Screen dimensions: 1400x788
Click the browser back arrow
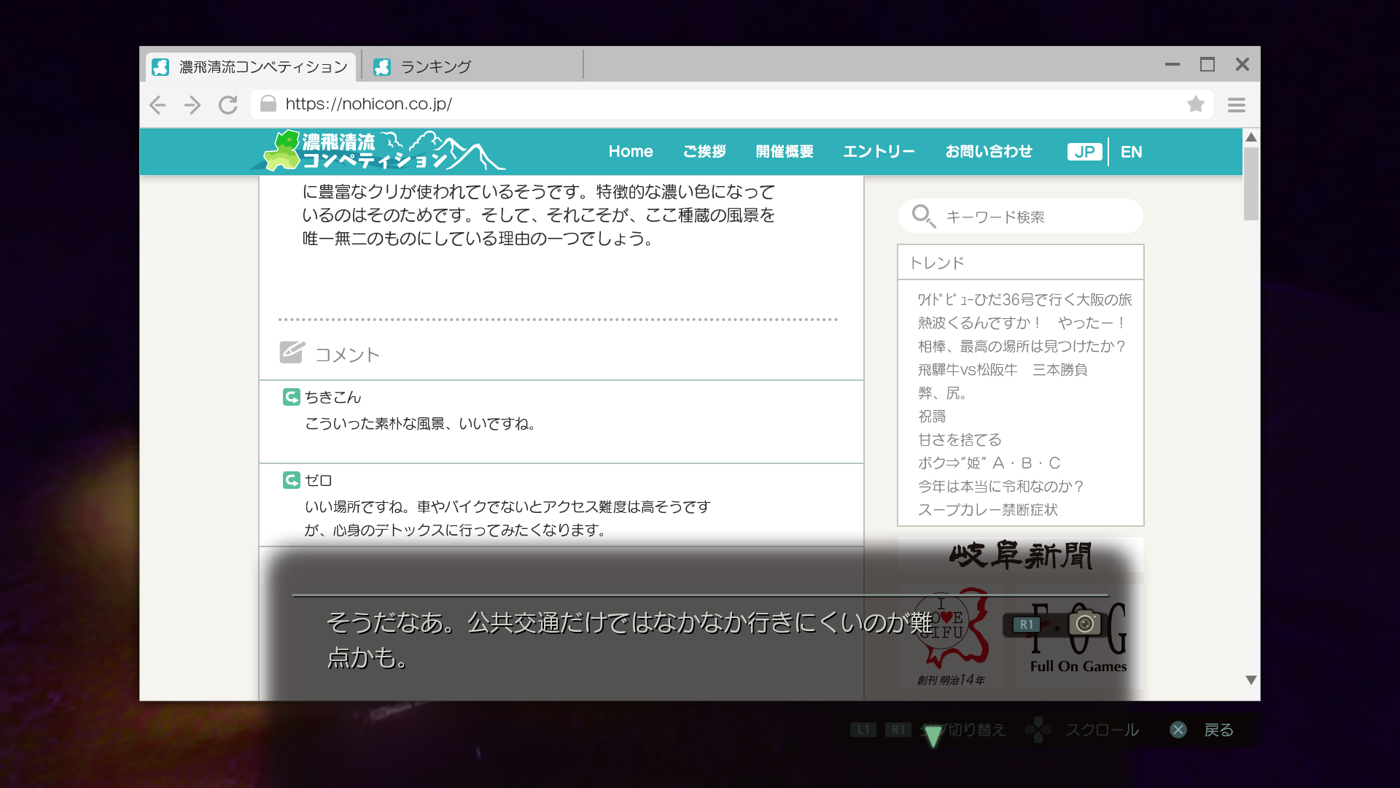pyautogui.click(x=157, y=105)
